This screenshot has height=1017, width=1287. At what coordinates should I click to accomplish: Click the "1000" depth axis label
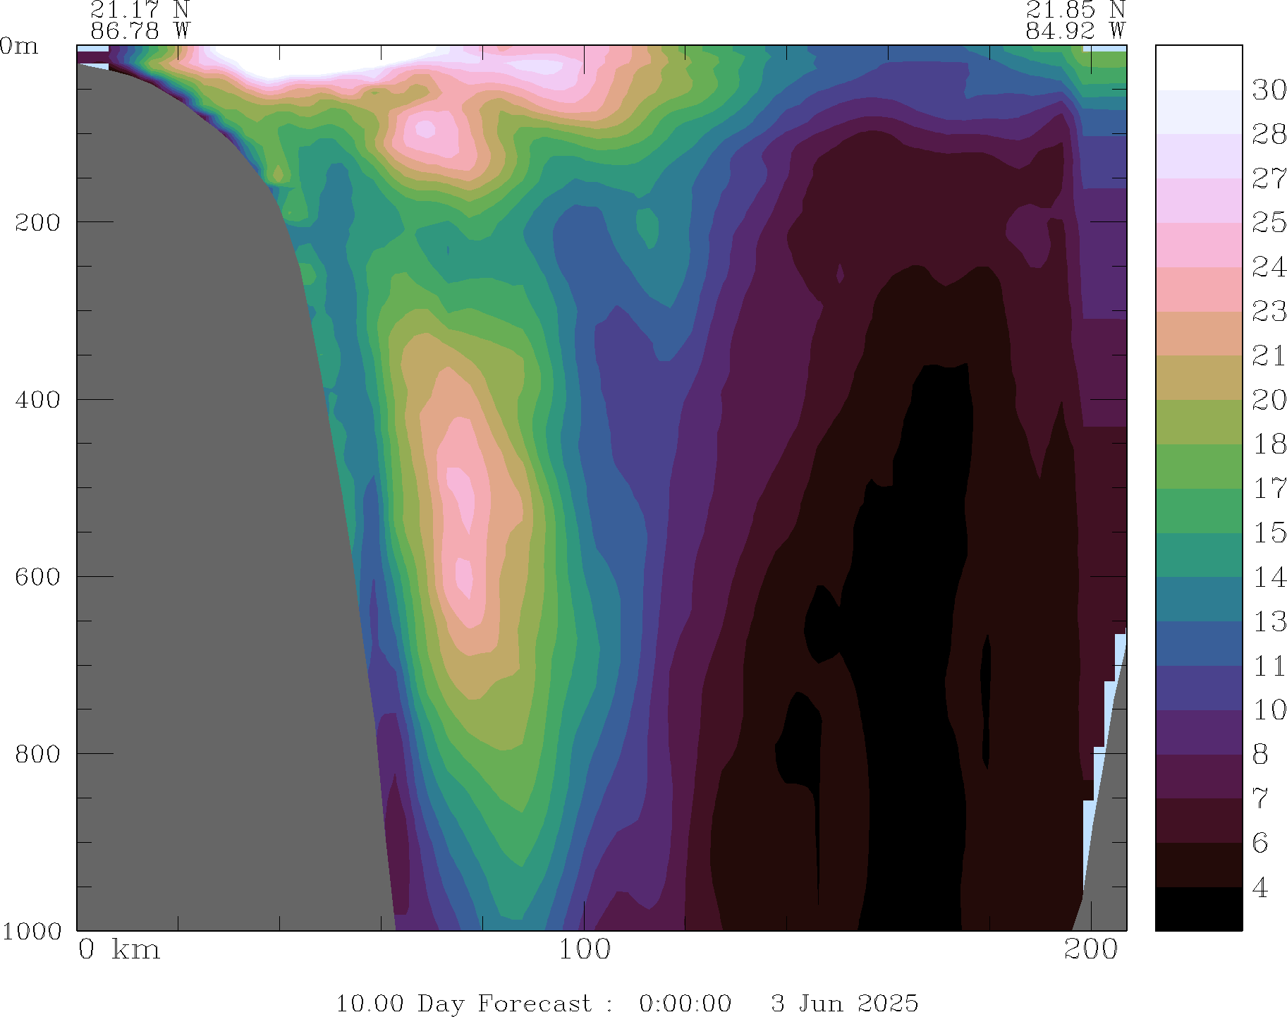click(x=32, y=931)
